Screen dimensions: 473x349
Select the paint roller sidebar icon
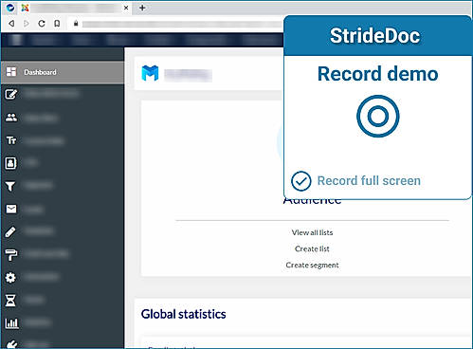11,254
